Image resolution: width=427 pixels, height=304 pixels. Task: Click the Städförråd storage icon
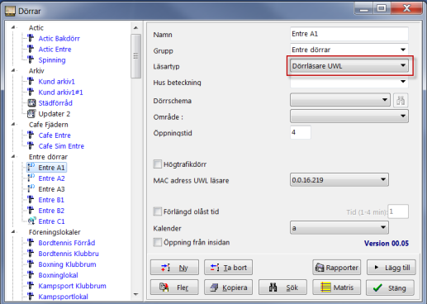click(31, 102)
